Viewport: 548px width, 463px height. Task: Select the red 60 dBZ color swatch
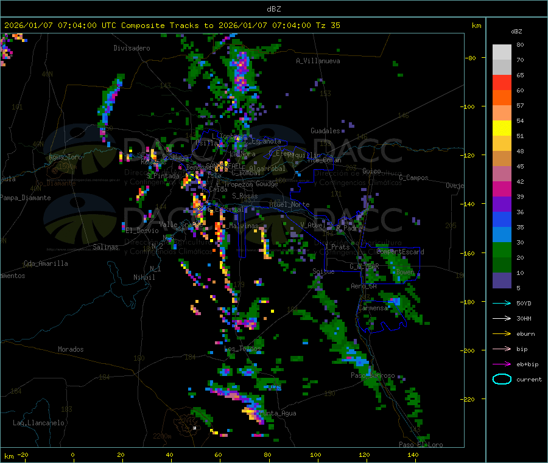point(502,82)
